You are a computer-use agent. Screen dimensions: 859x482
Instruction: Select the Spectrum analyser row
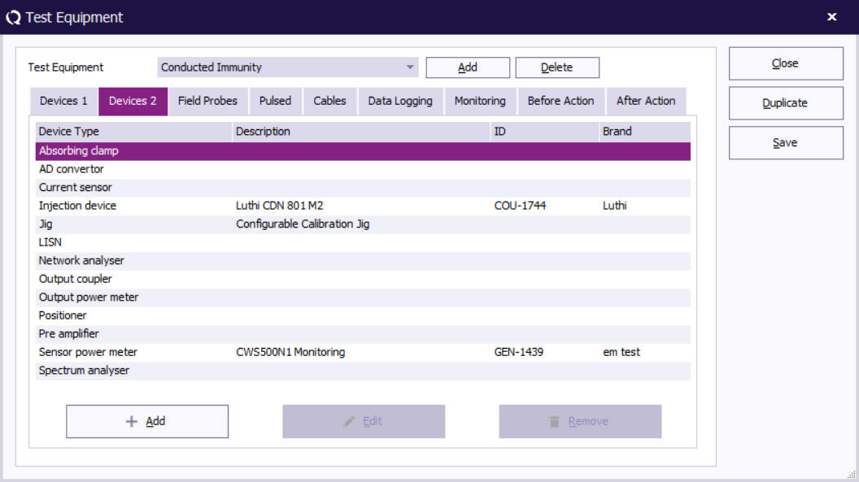pos(363,371)
